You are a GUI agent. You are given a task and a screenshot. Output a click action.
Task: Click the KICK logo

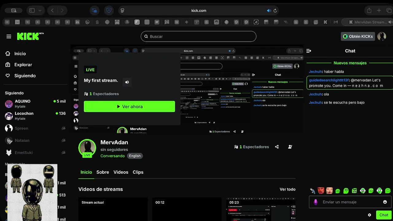[x=30, y=36]
